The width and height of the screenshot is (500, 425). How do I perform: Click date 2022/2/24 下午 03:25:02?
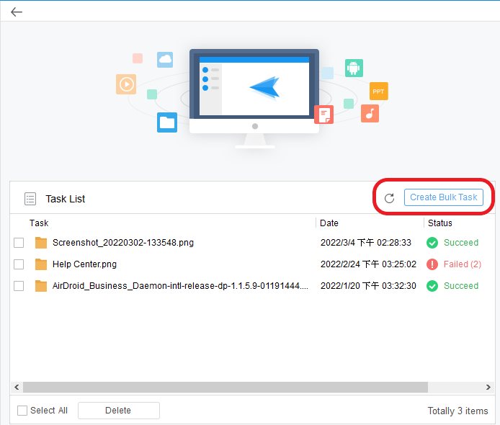368,264
